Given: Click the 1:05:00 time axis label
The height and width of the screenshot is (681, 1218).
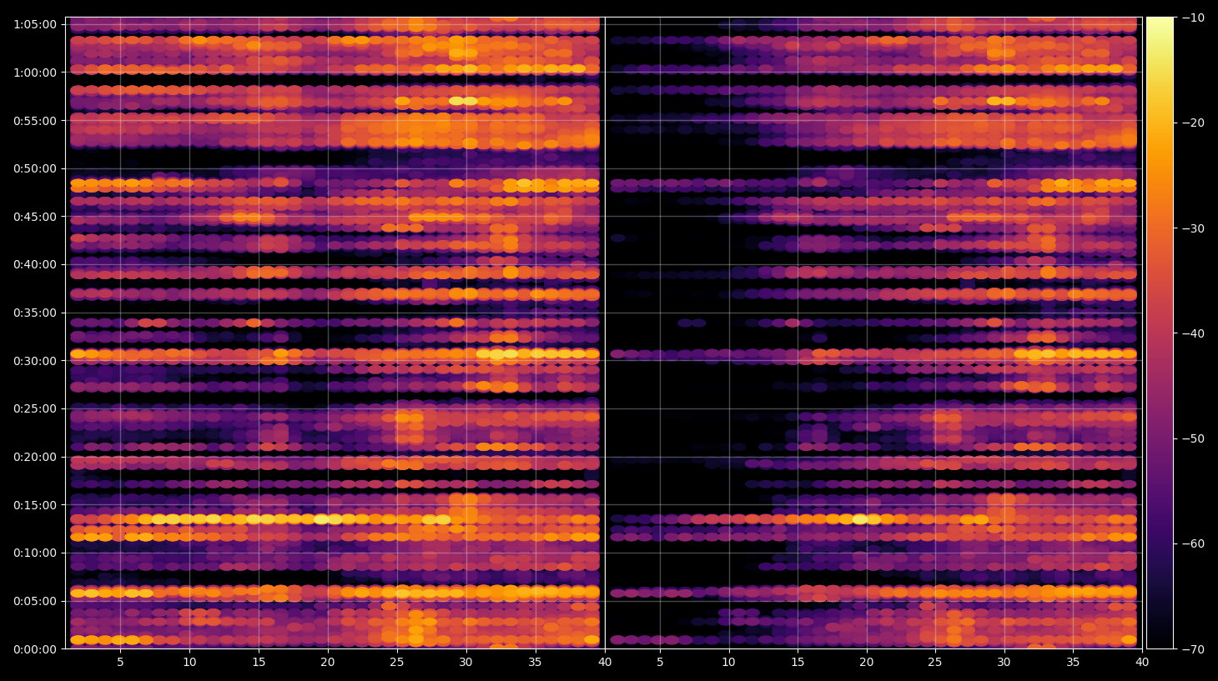Looking at the screenshot, I should tap(35, 24).
